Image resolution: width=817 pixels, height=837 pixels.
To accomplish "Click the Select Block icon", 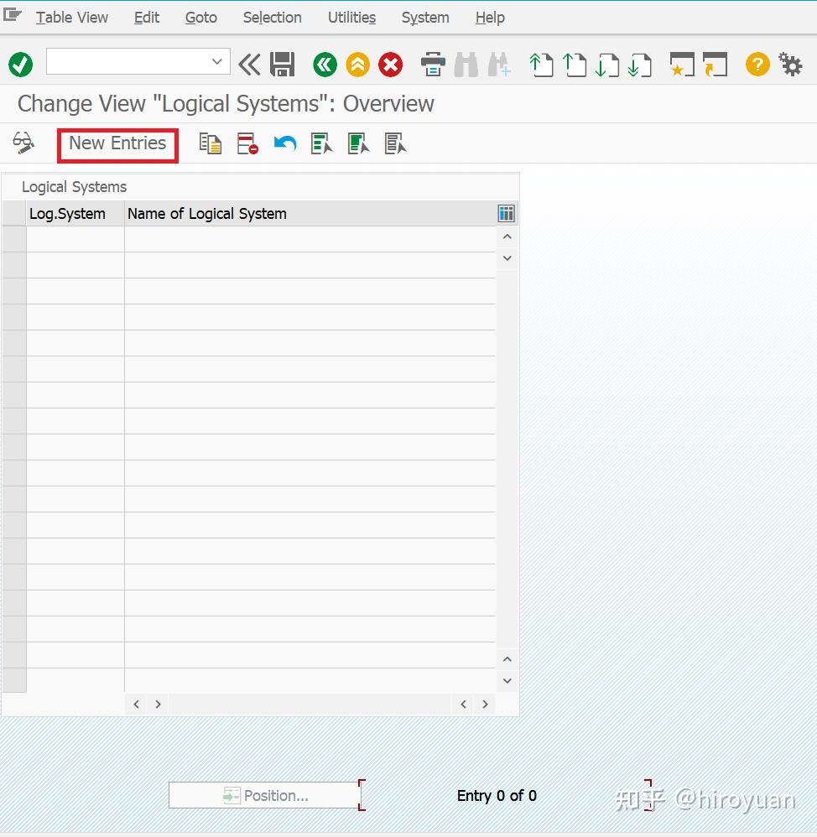I will (x=358, y=143).
